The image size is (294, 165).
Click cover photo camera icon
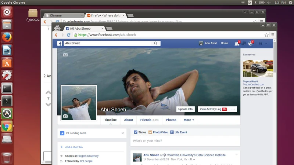point(65,55)
